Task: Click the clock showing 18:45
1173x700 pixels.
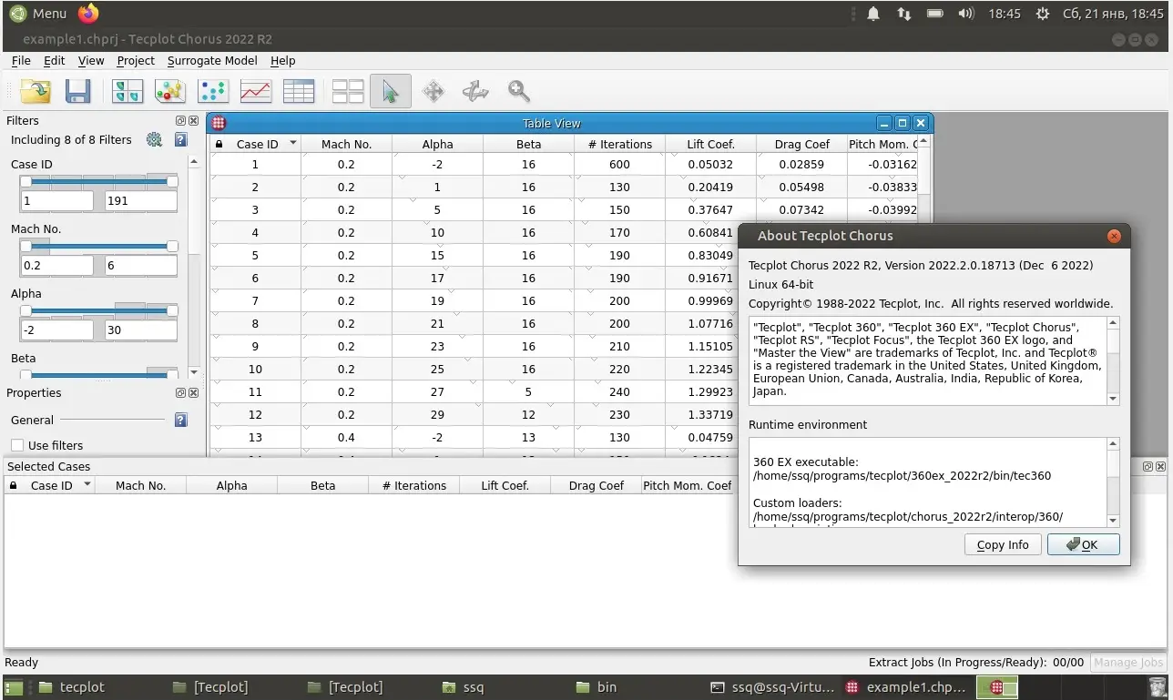Action: pyautogui.click(x=1005, y=14)
